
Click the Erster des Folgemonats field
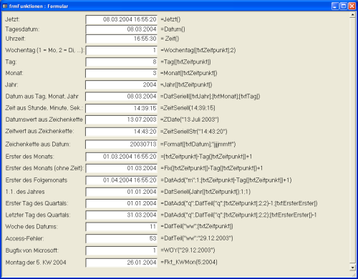click(121, 180)
